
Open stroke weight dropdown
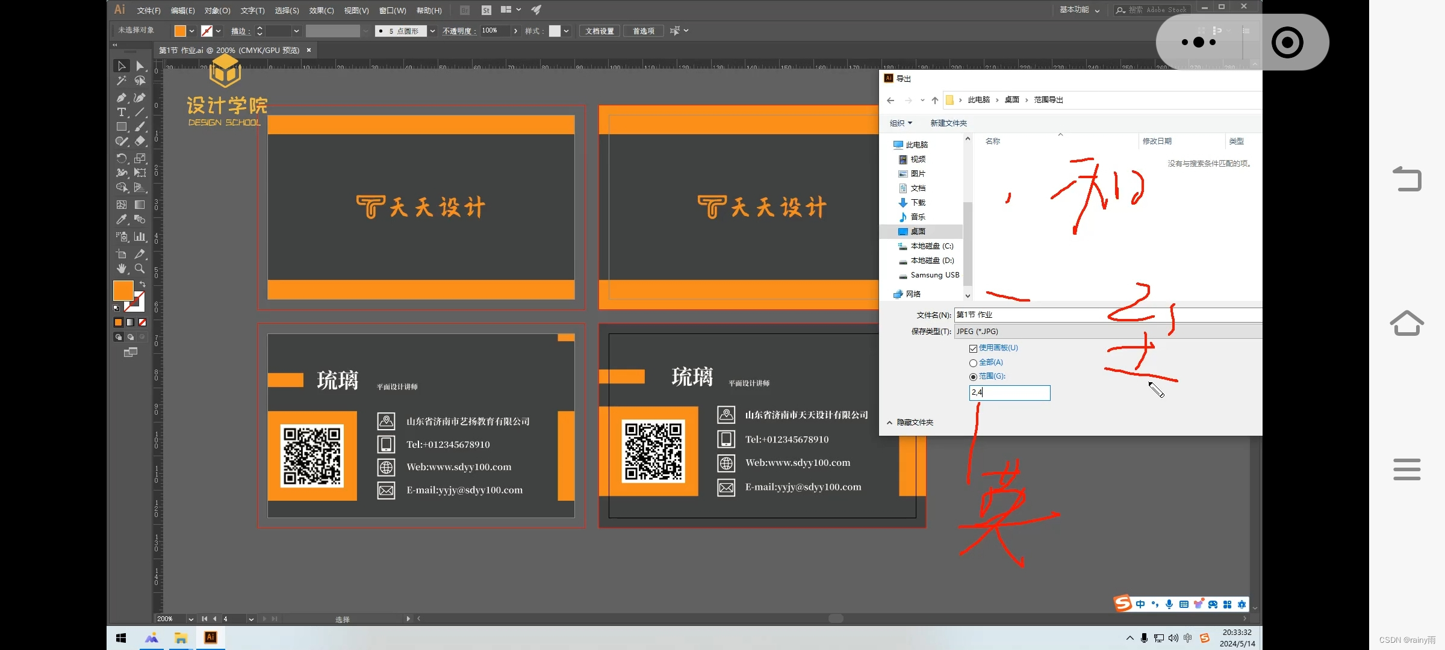(x=296, y=31)
